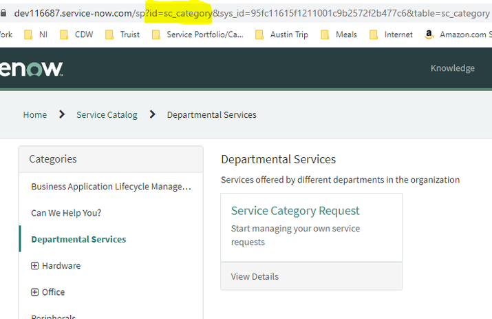
Task: Click the Categories panel heading
Action: pyautogui.click(x=53, y=159)
